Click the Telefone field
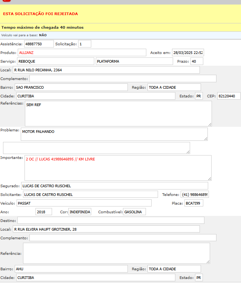 pyautogui.click(x=195, y=194)
